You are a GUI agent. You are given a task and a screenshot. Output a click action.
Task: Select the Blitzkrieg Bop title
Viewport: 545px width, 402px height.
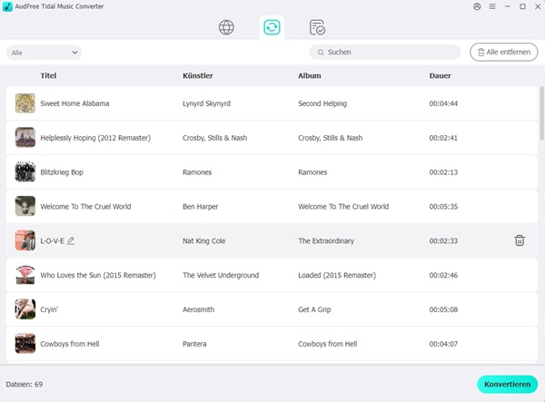click(x=62, y=172)
